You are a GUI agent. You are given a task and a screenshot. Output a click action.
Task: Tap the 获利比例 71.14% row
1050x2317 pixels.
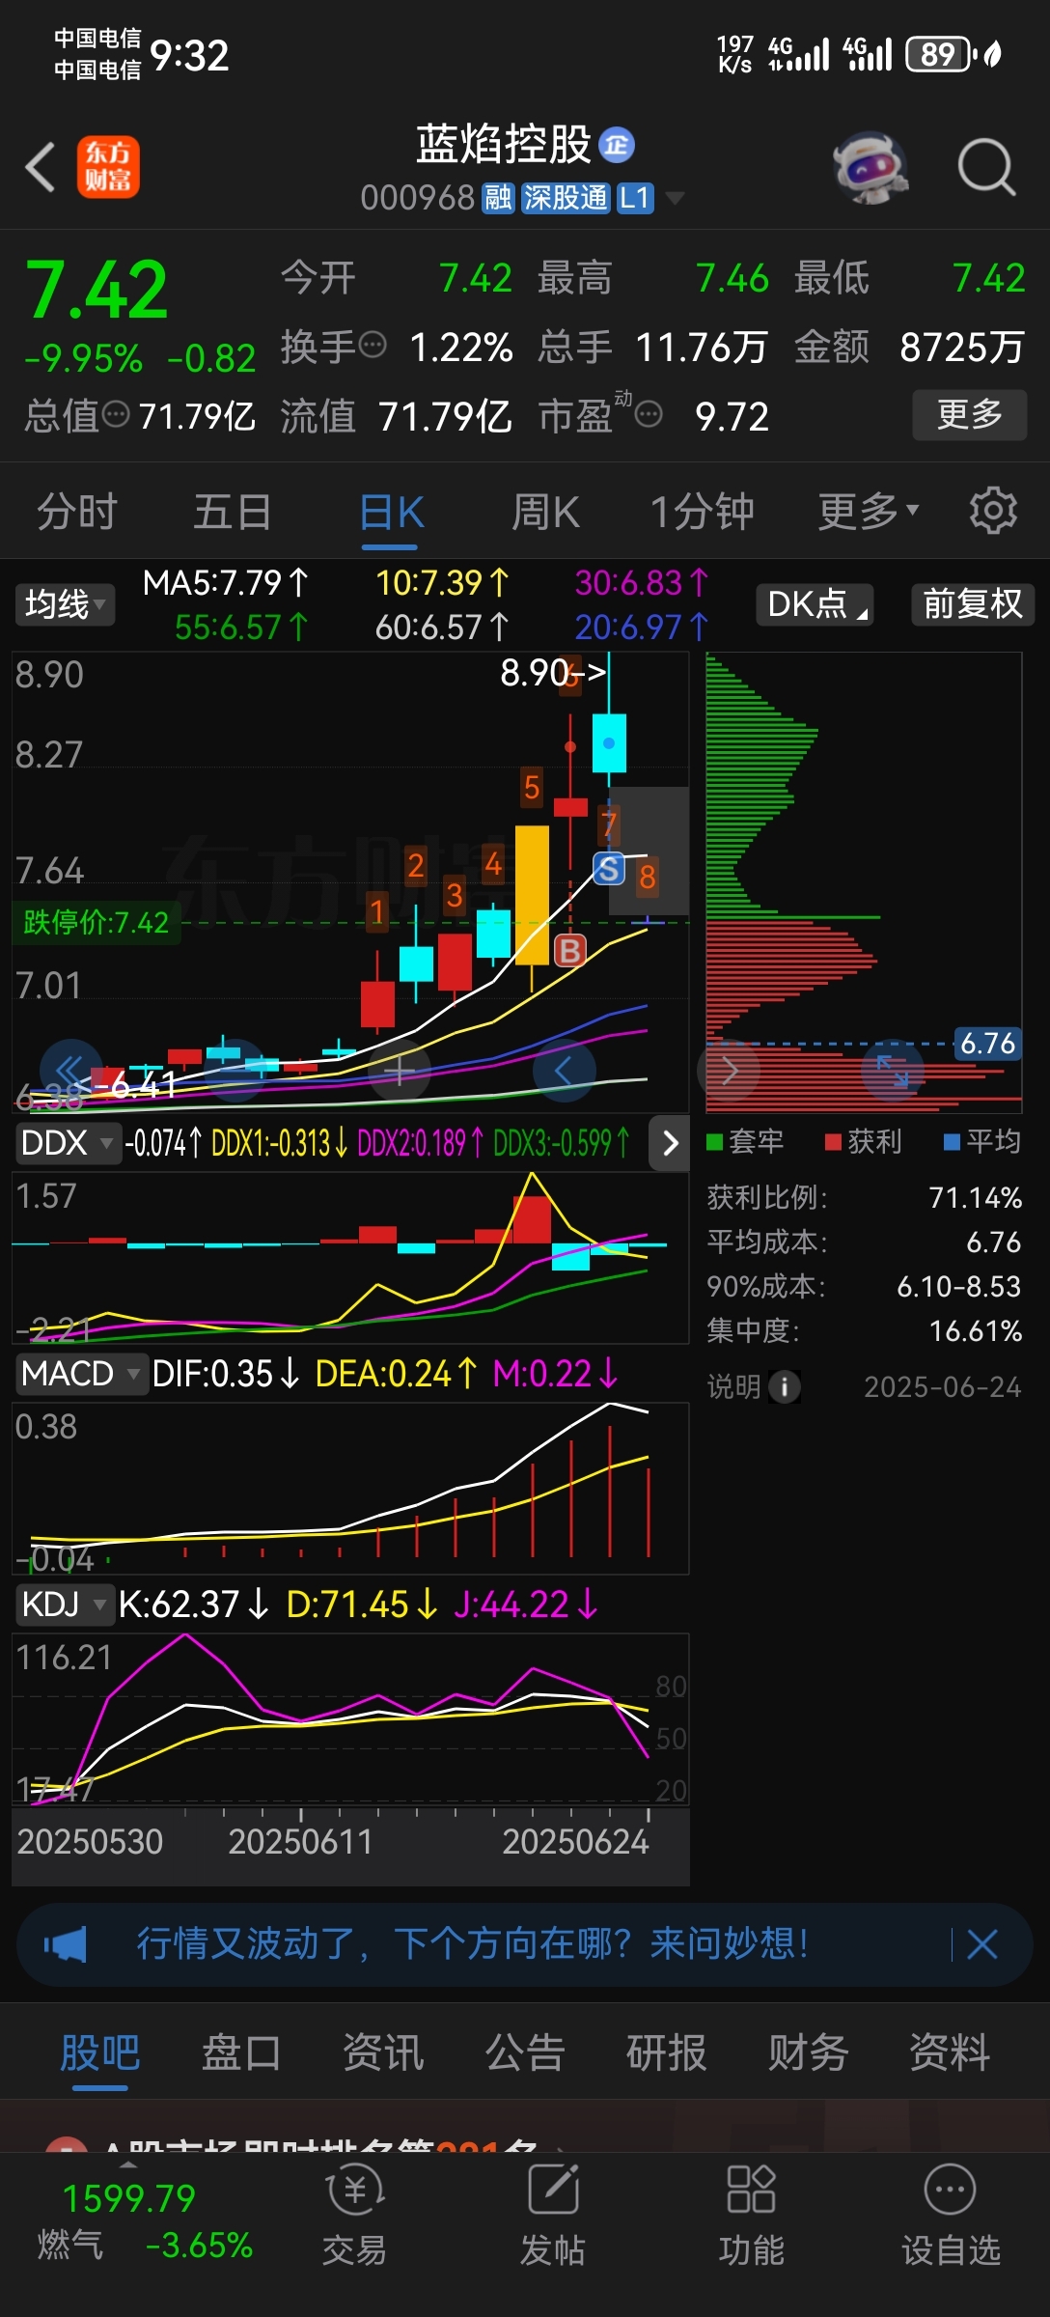tap(864, 1198)
